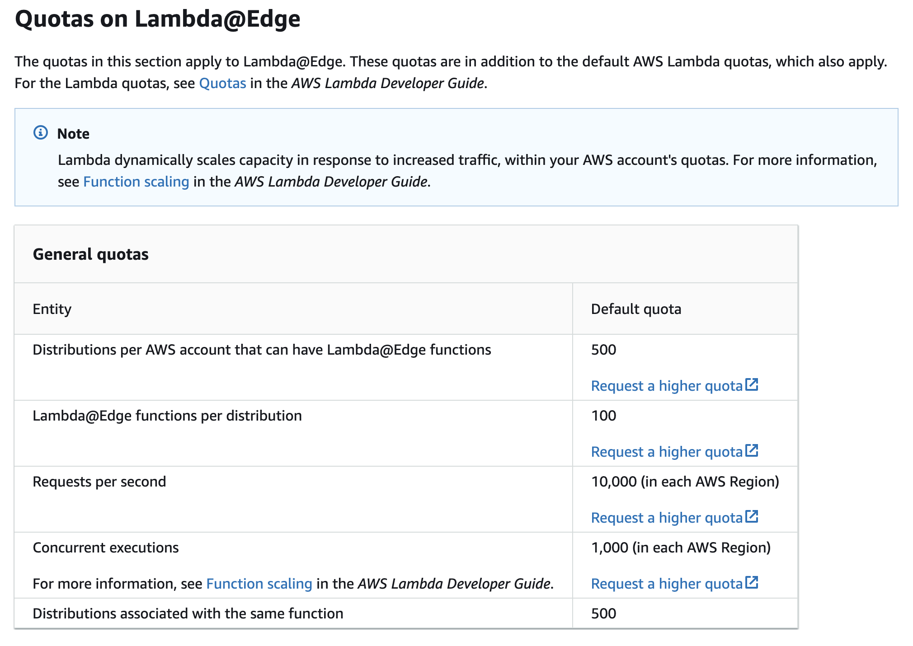Image resolution: width=913 pixels, height=646 pixels.
Task: Request a higher quota for 100 functions per distribution
Action: click(x=667, y=452)
